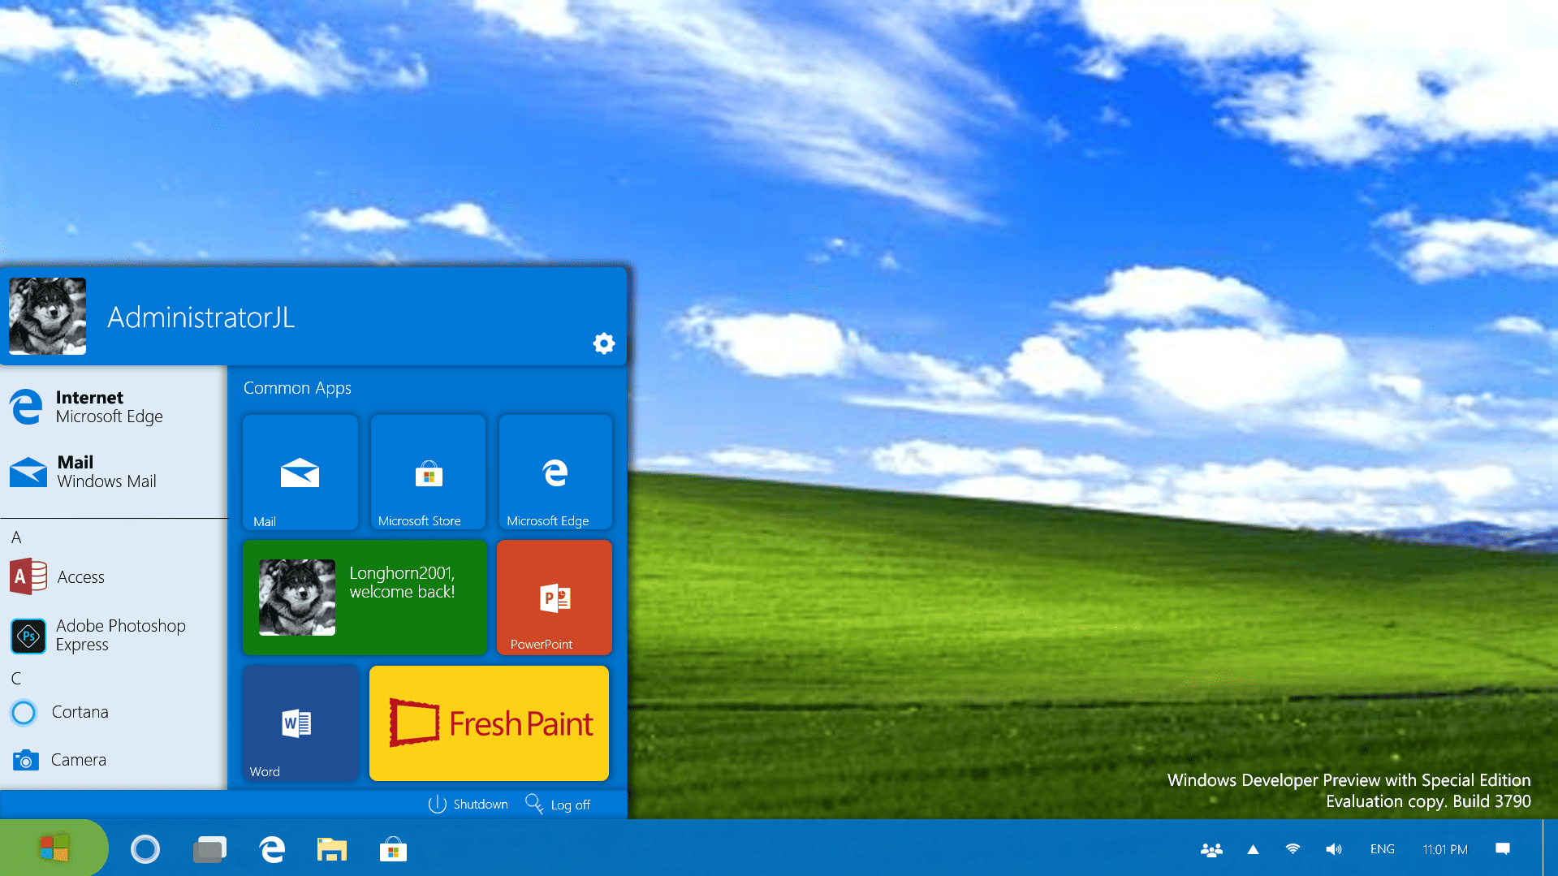Open the Word tile
Viewport: 1558px width, 876px height.
(x=300, y=723)
